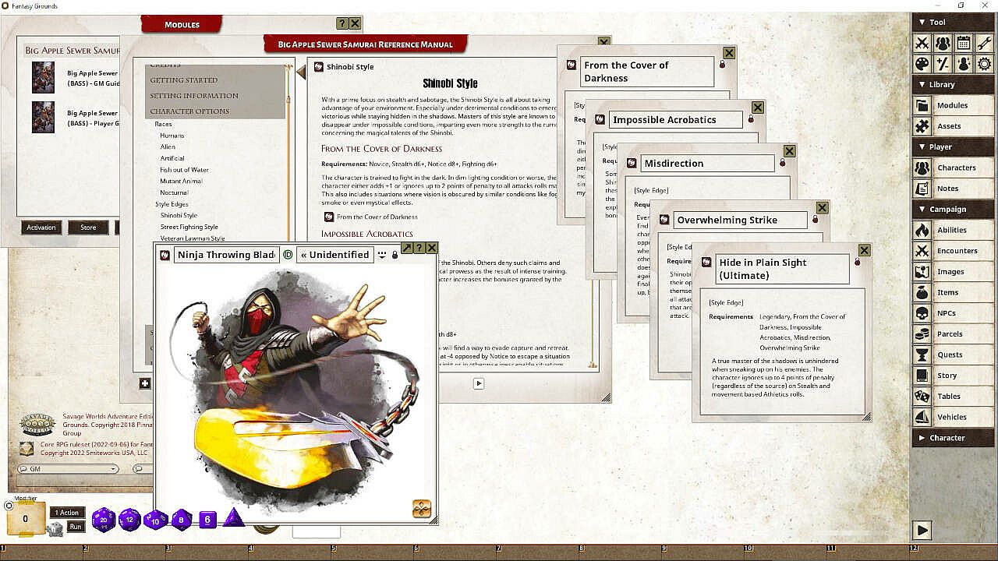The image size is (998, 561).
Task: Open Modules in the Library sidebar
Action: pyautogui.click(x=953, y=105)
